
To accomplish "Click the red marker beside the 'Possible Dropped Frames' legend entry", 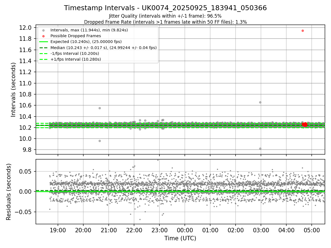I will [43, 36].
